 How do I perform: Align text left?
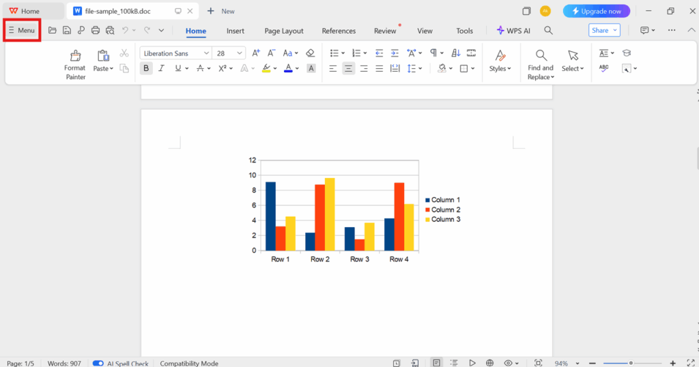(333, 69)
